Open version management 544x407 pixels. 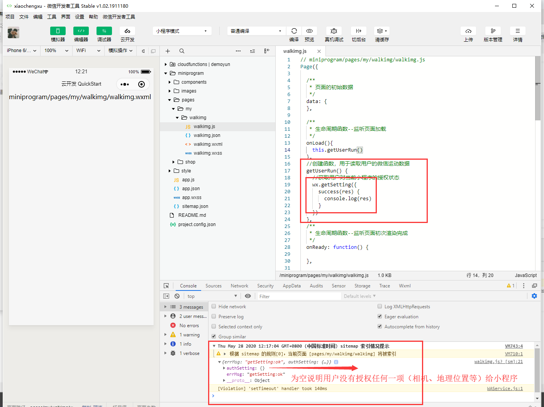[493, 31]
